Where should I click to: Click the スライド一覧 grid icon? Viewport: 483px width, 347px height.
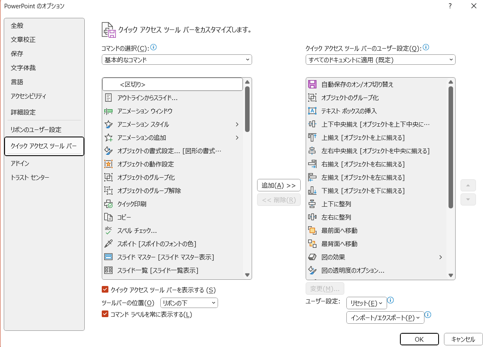tap(108, 270)
